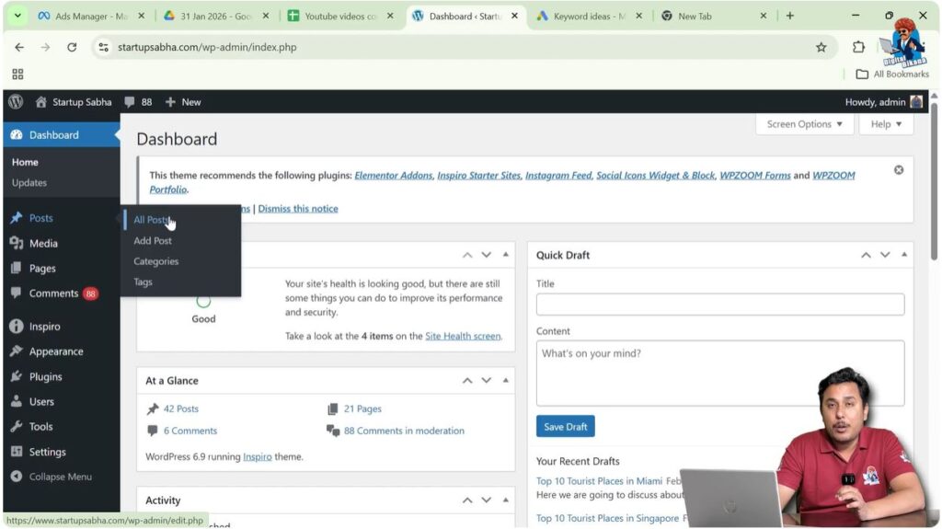Dismiss the plugin recommendation notice X icon
Screen dimensions: 942x529
899,170
